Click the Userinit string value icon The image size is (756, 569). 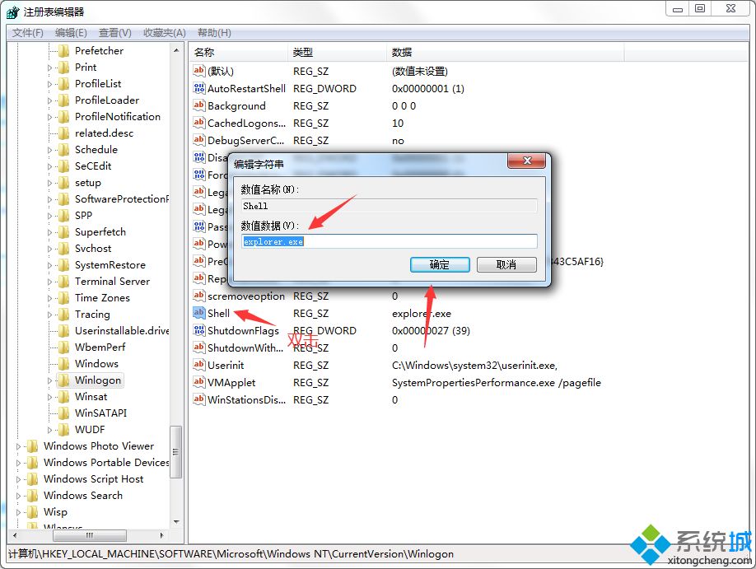coord(199,365)
